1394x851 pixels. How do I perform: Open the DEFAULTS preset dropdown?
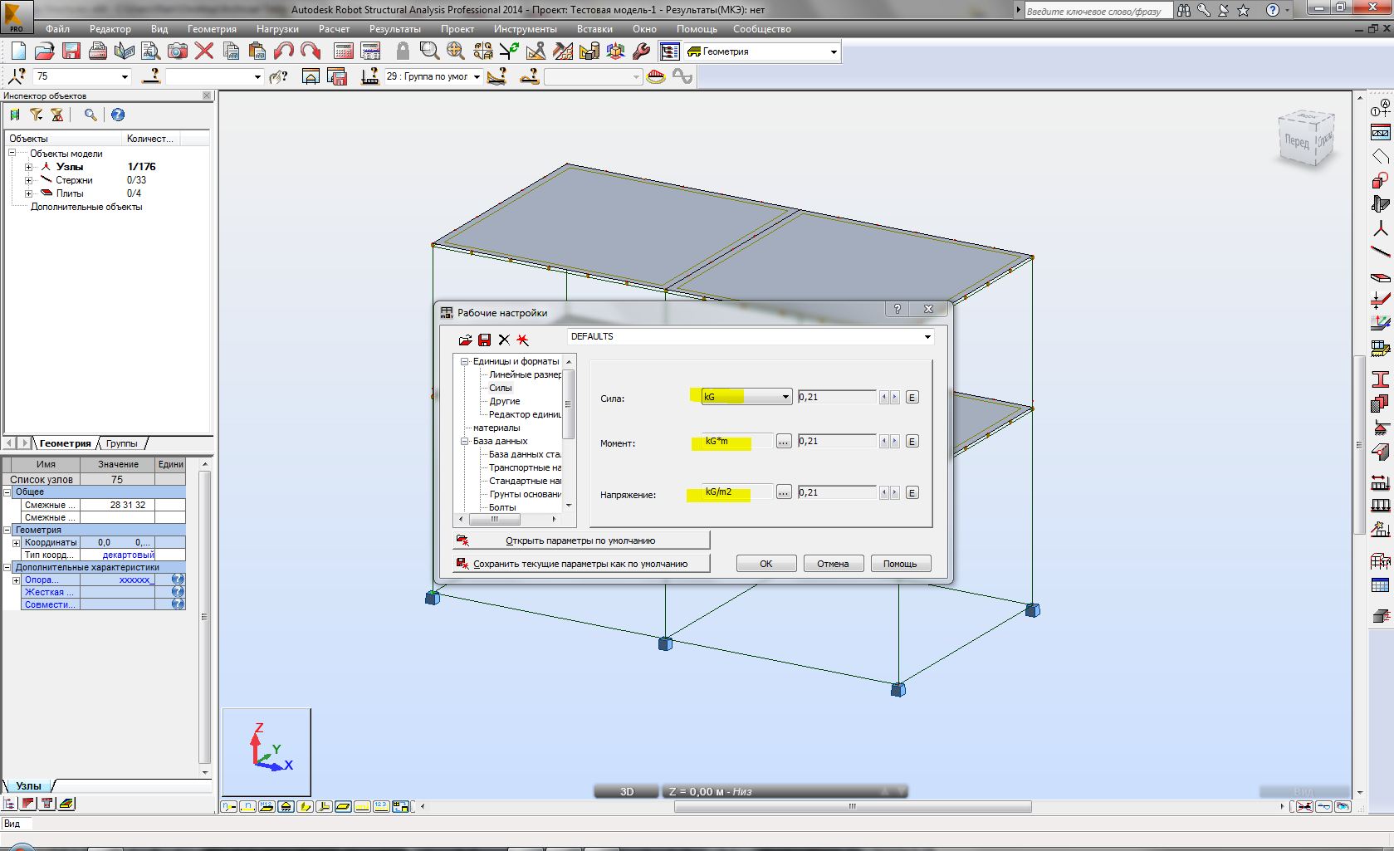(927, 337)
